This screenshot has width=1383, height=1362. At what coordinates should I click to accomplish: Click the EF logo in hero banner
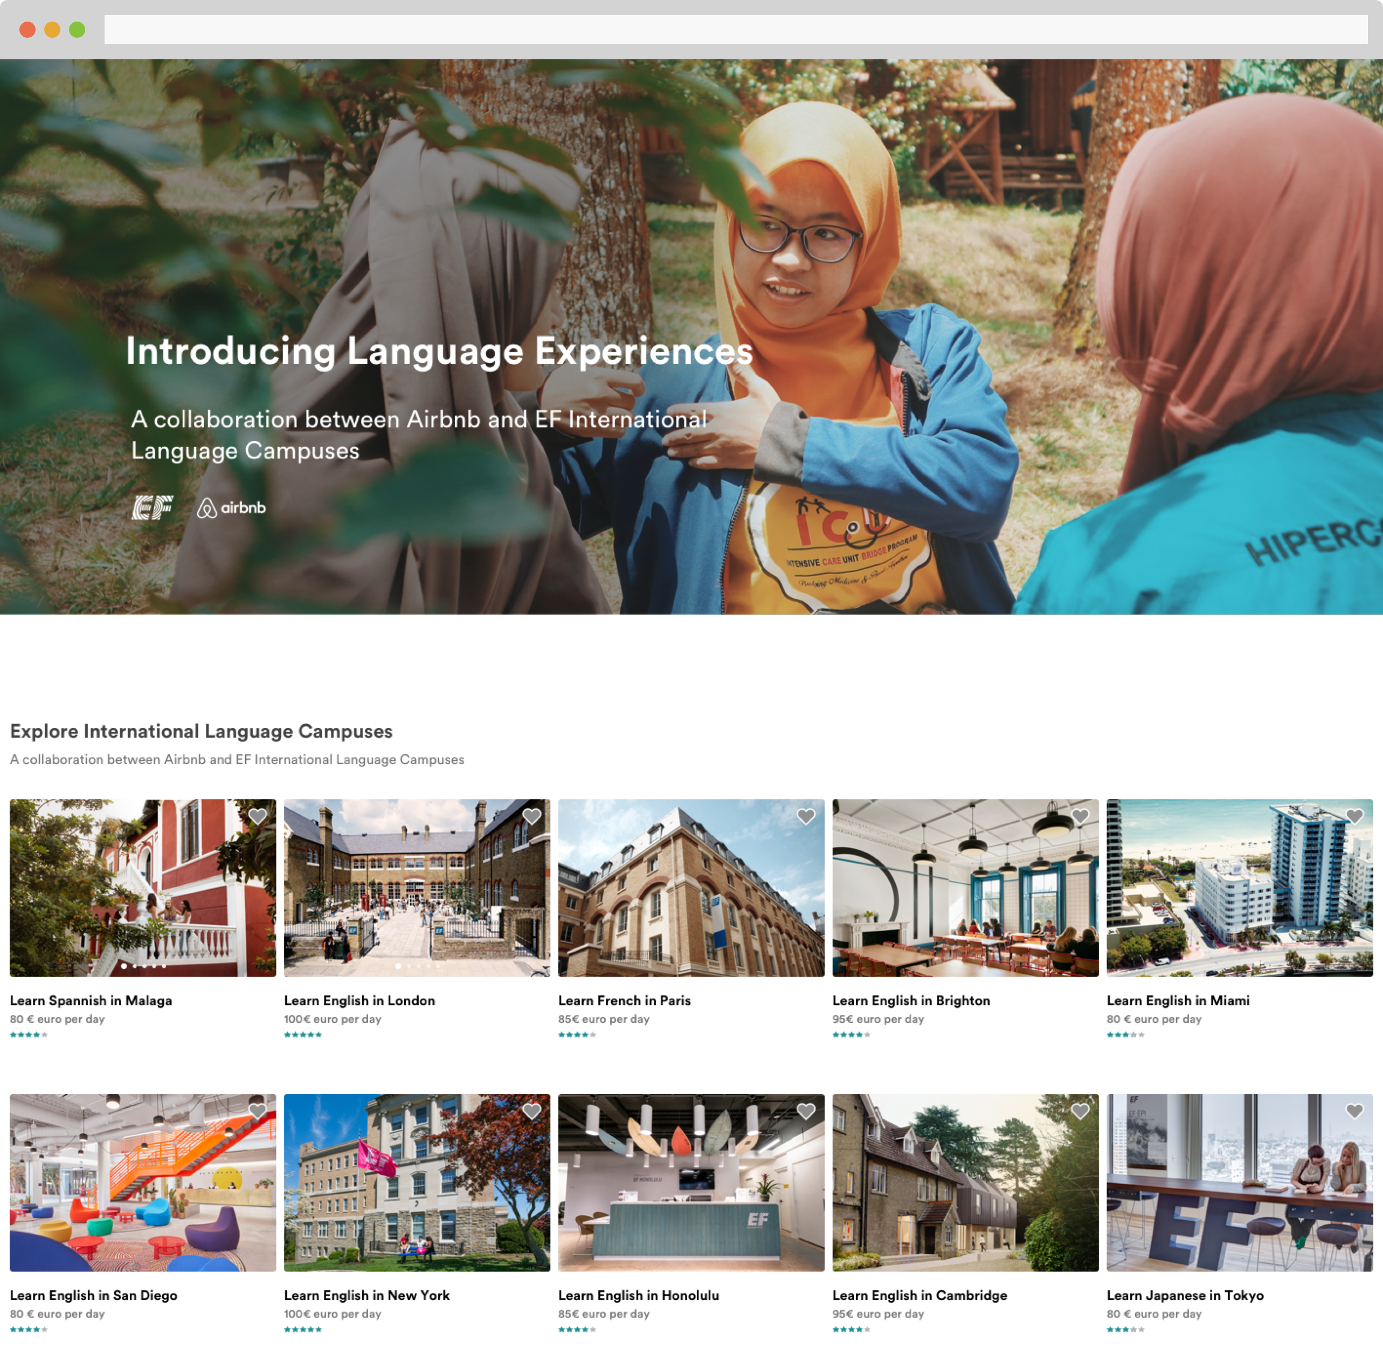coord(153,507)
